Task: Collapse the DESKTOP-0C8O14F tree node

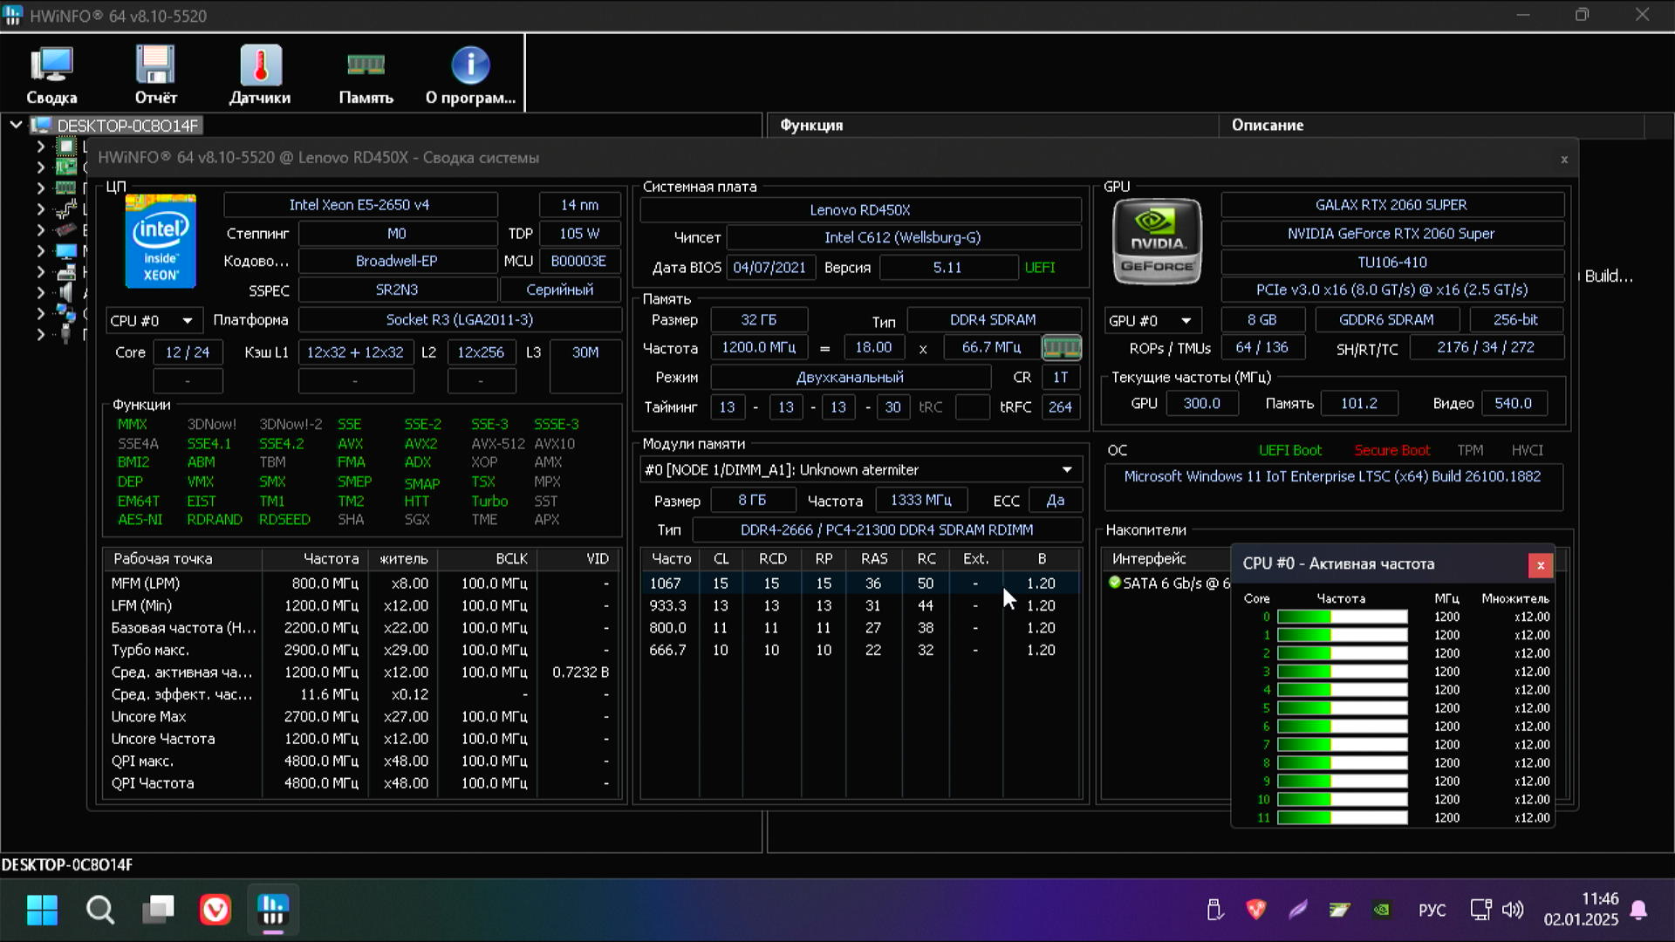Action: point(16,125)
